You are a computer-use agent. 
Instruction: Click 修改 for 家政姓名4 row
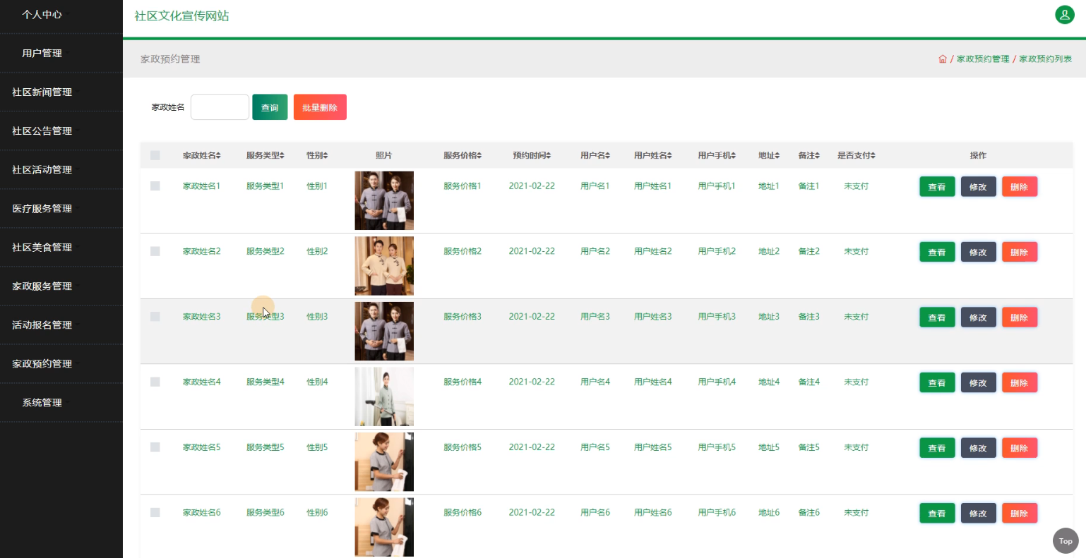(x=978, y=382)
